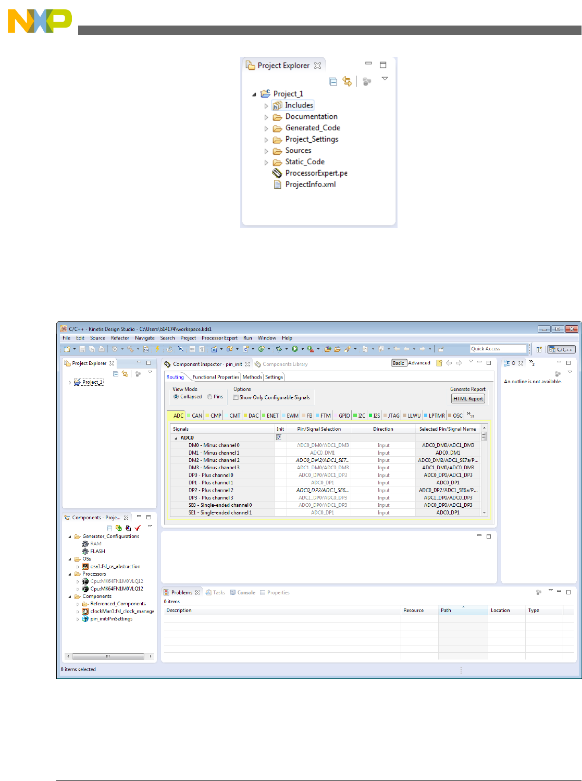Click the Components view horizontal scrollbar
This screenshot has width=582, height=781.
click(109, 656)
